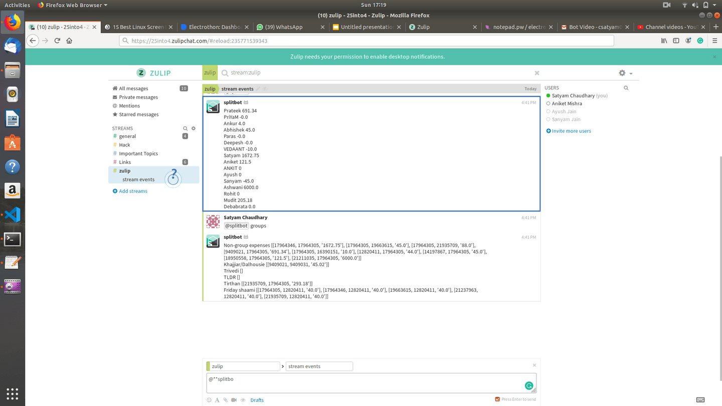Image resolution: width=722 pixels, height=406 pixels.
Task: Switch to the WhatsApp tab
Action: (x=290, y=27)
